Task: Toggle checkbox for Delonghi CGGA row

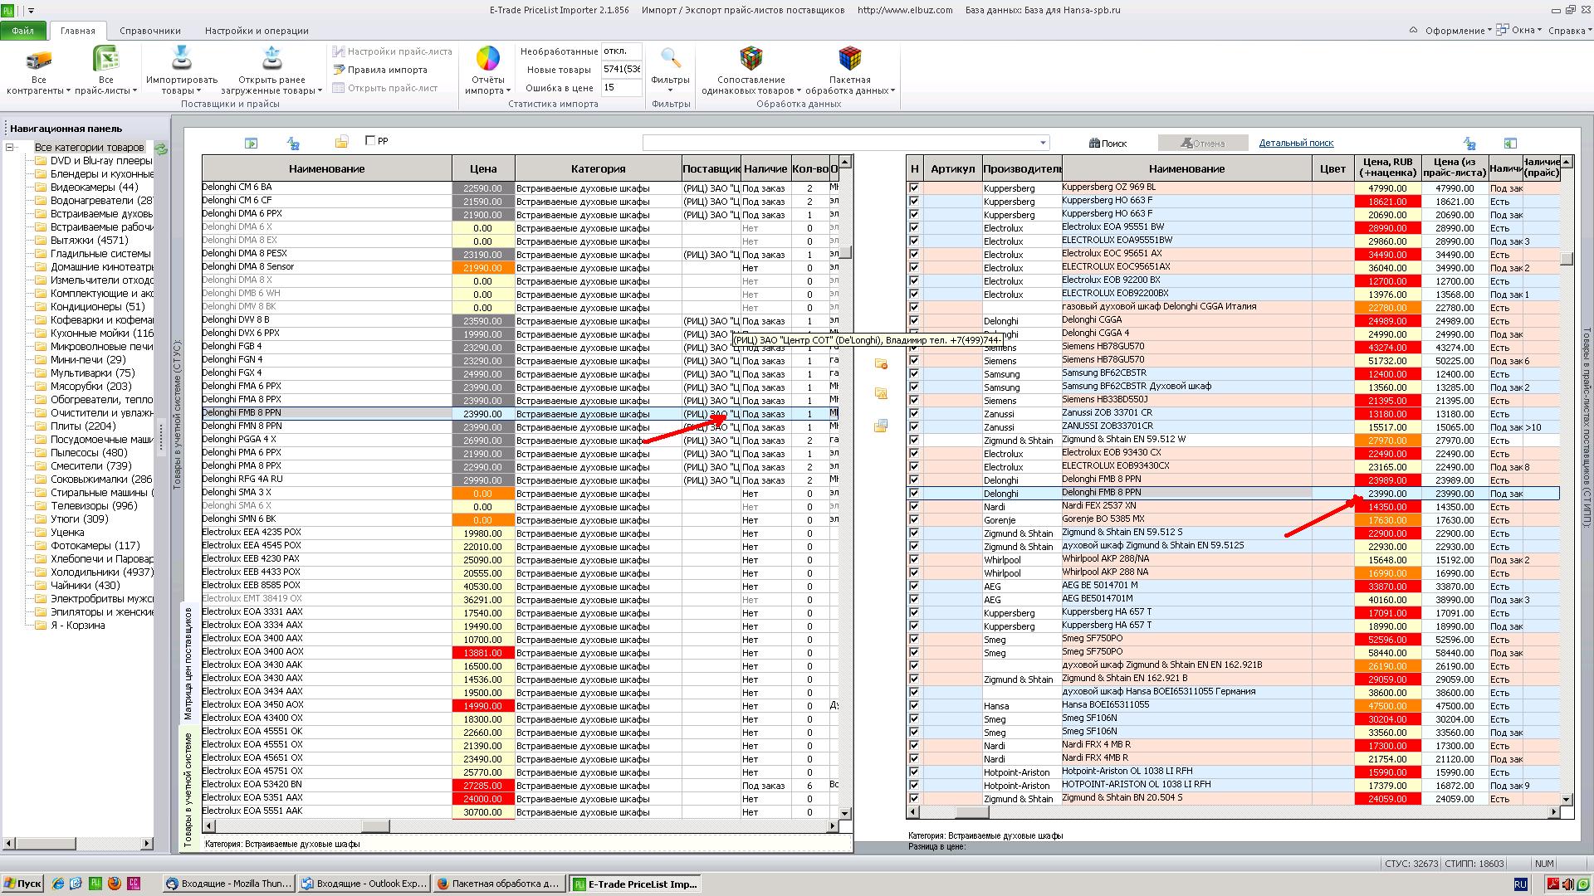Action: (914, 321)
